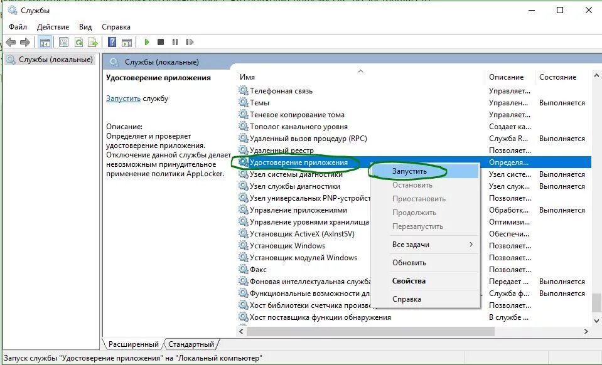Click the Forward arrow in toolbar

coord(25,42)
